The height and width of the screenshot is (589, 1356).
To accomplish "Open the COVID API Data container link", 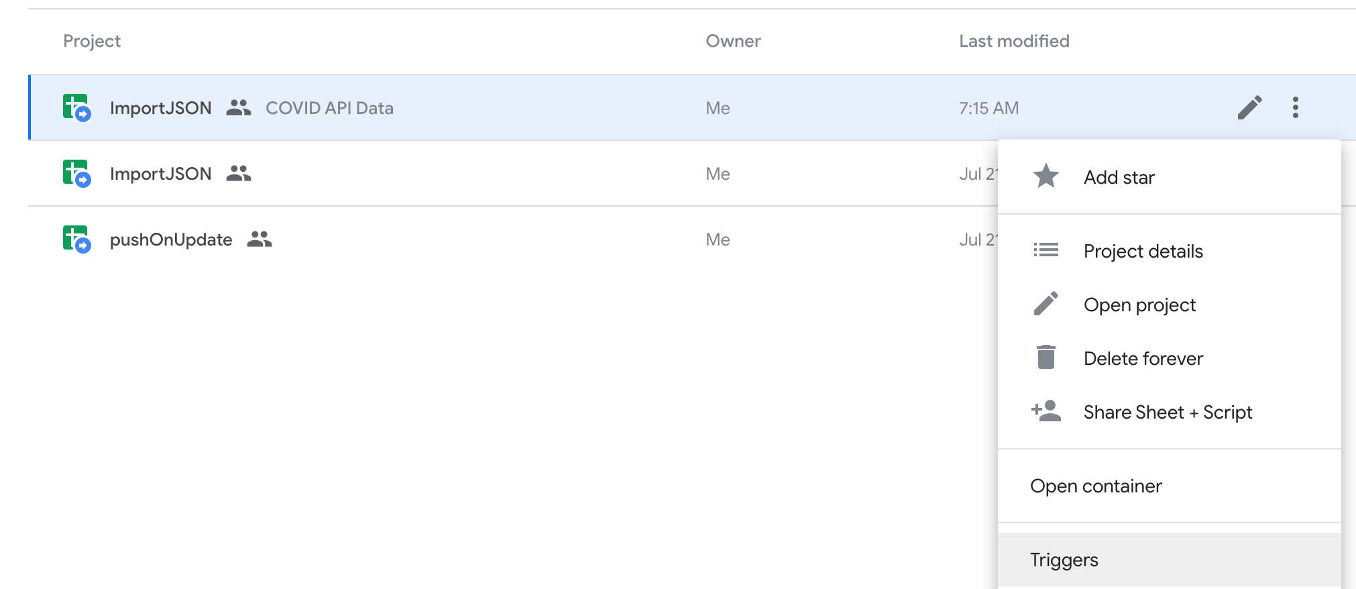I will point(329,108).
